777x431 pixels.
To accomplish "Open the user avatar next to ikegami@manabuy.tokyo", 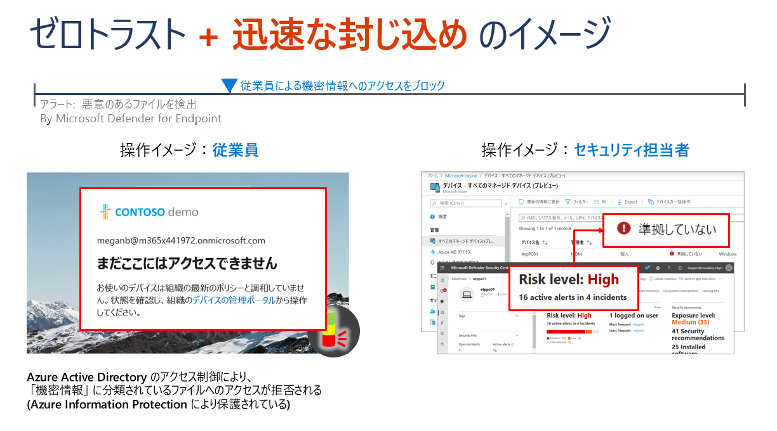I will coord(729,267).
